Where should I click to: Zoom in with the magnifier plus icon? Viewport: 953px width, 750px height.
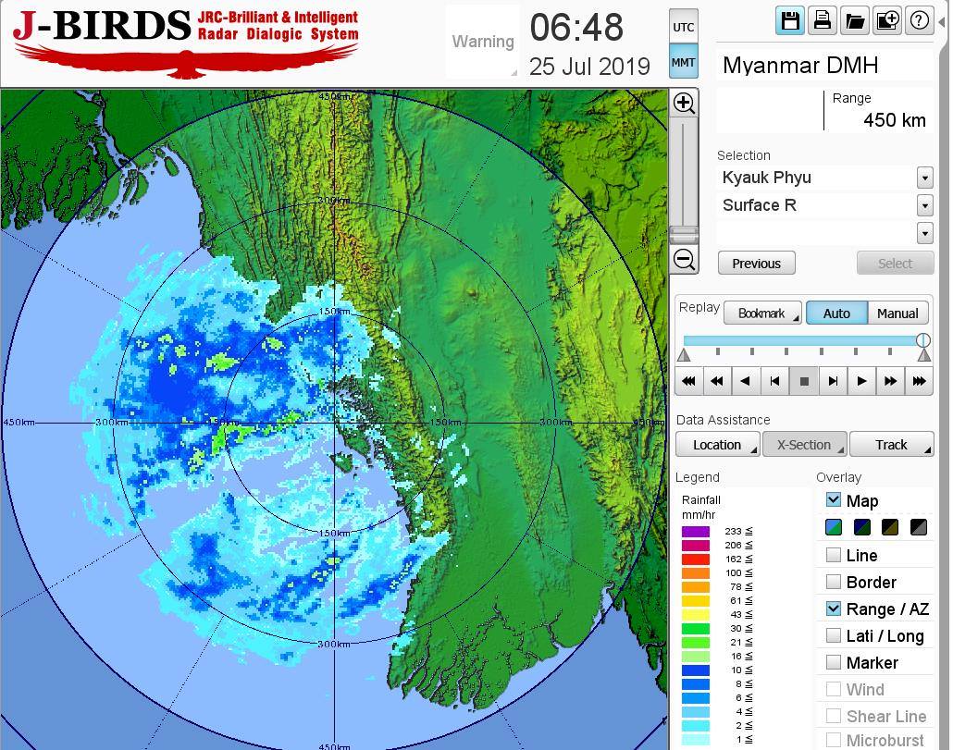(684, 103)
